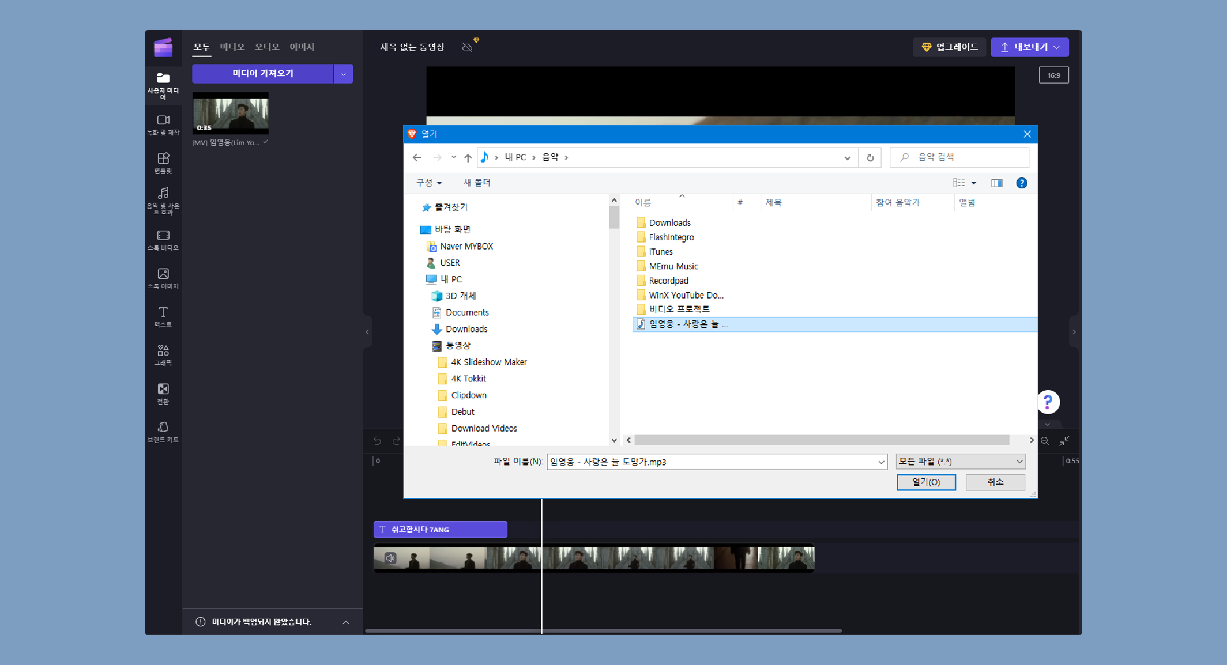Open the Brand kit panel
Screen dimensions: 1227x665
[x=163, y=431]
